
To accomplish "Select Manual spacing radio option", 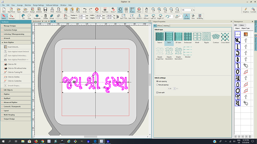I will pyautogui.click(x=157, y=85).
